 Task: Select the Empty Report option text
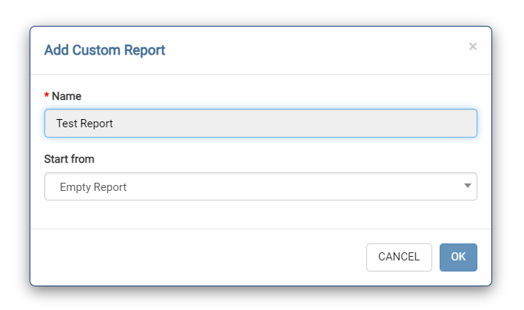pyautogui.click(x=93, y=187)
